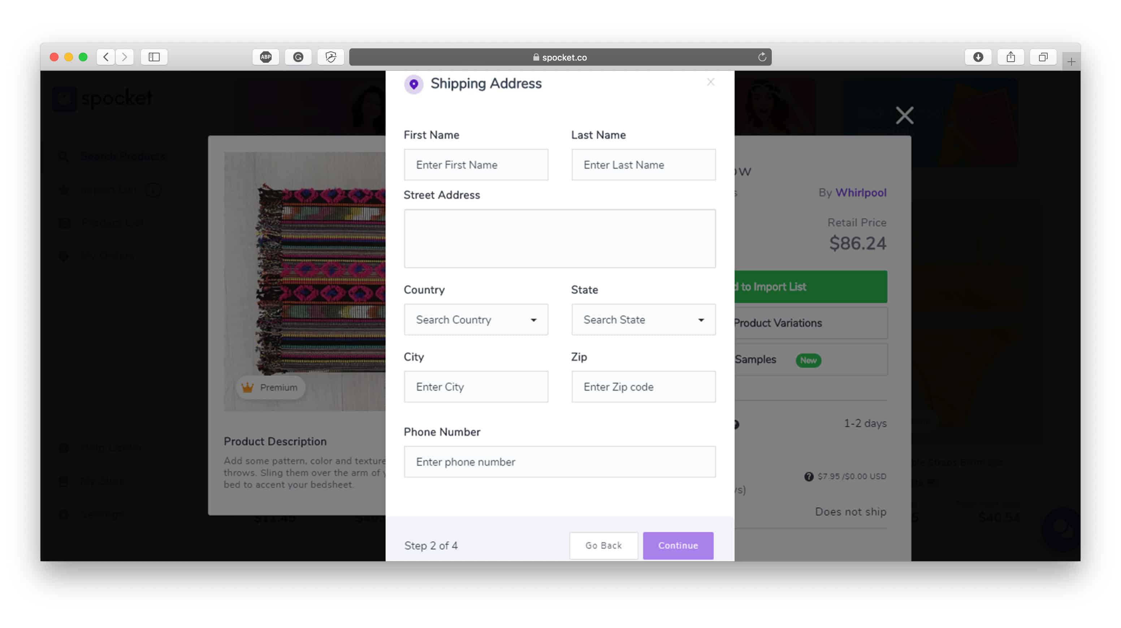Click the download icon in browser toolbar

(x=978, y=57)
